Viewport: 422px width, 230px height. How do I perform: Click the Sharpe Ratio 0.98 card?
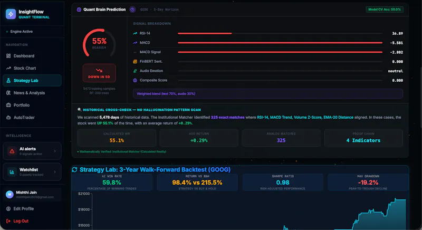pyautogui.click(x=283, y=183)
